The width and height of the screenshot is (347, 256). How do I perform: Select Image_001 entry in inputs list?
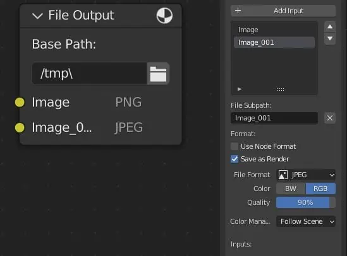point(274,42)
